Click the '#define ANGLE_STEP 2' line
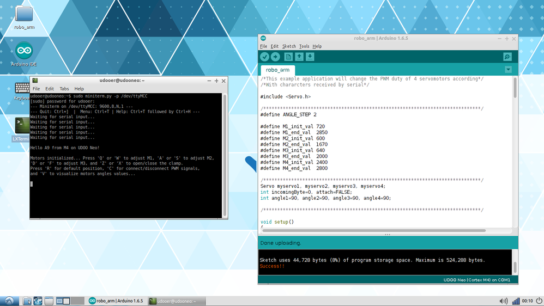This screenshot has width=544, height=306. [288, 114]
